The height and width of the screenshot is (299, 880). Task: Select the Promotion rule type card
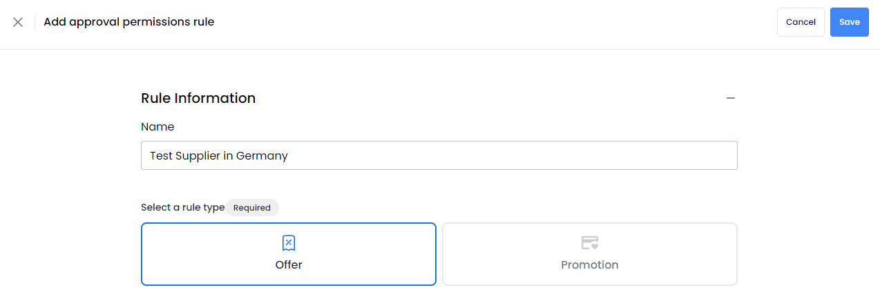[x=590, y=254]
